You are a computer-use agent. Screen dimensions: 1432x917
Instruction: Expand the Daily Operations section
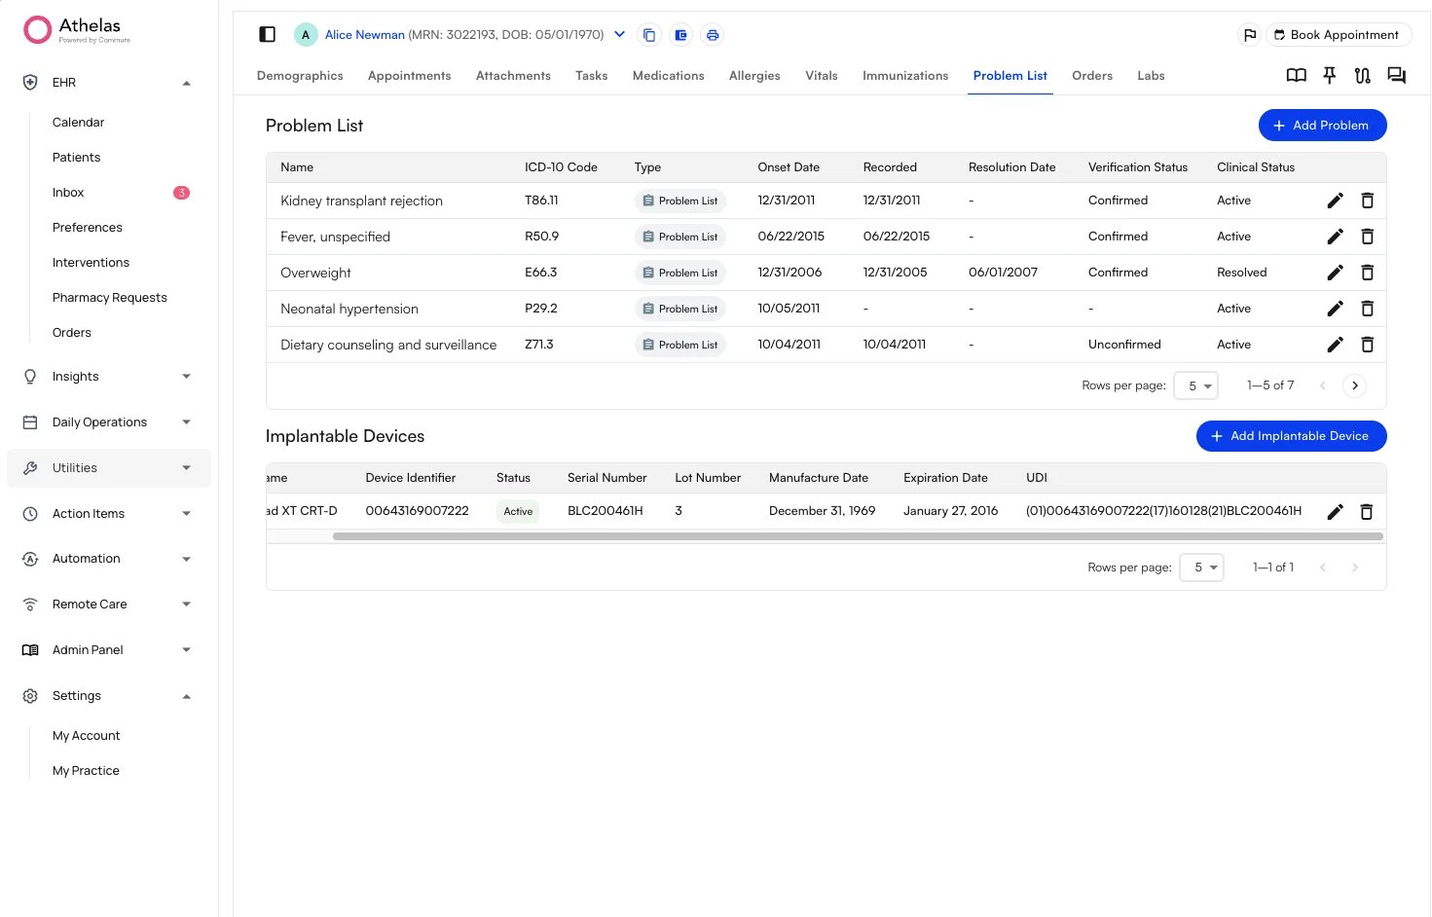pyautogui.click(x=186, y=422)
